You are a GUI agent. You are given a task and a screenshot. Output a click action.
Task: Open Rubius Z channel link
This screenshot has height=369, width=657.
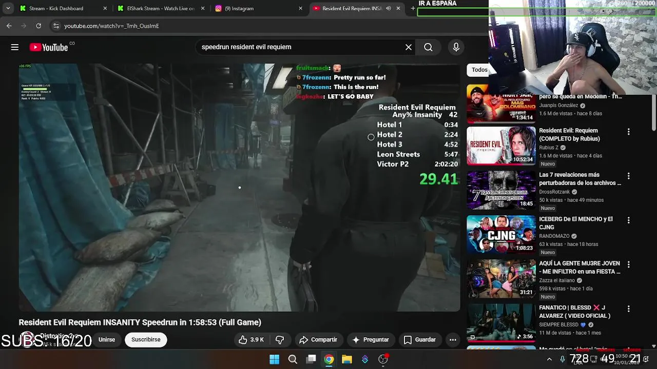[549, 148]
